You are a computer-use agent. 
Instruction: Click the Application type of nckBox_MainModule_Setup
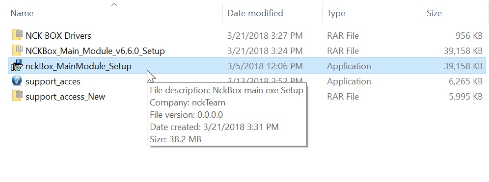(x=349, y=66)
